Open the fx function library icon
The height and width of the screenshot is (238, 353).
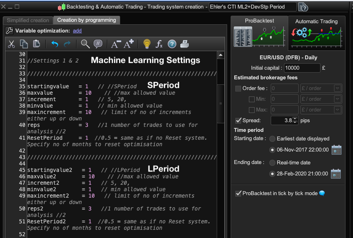159,44
